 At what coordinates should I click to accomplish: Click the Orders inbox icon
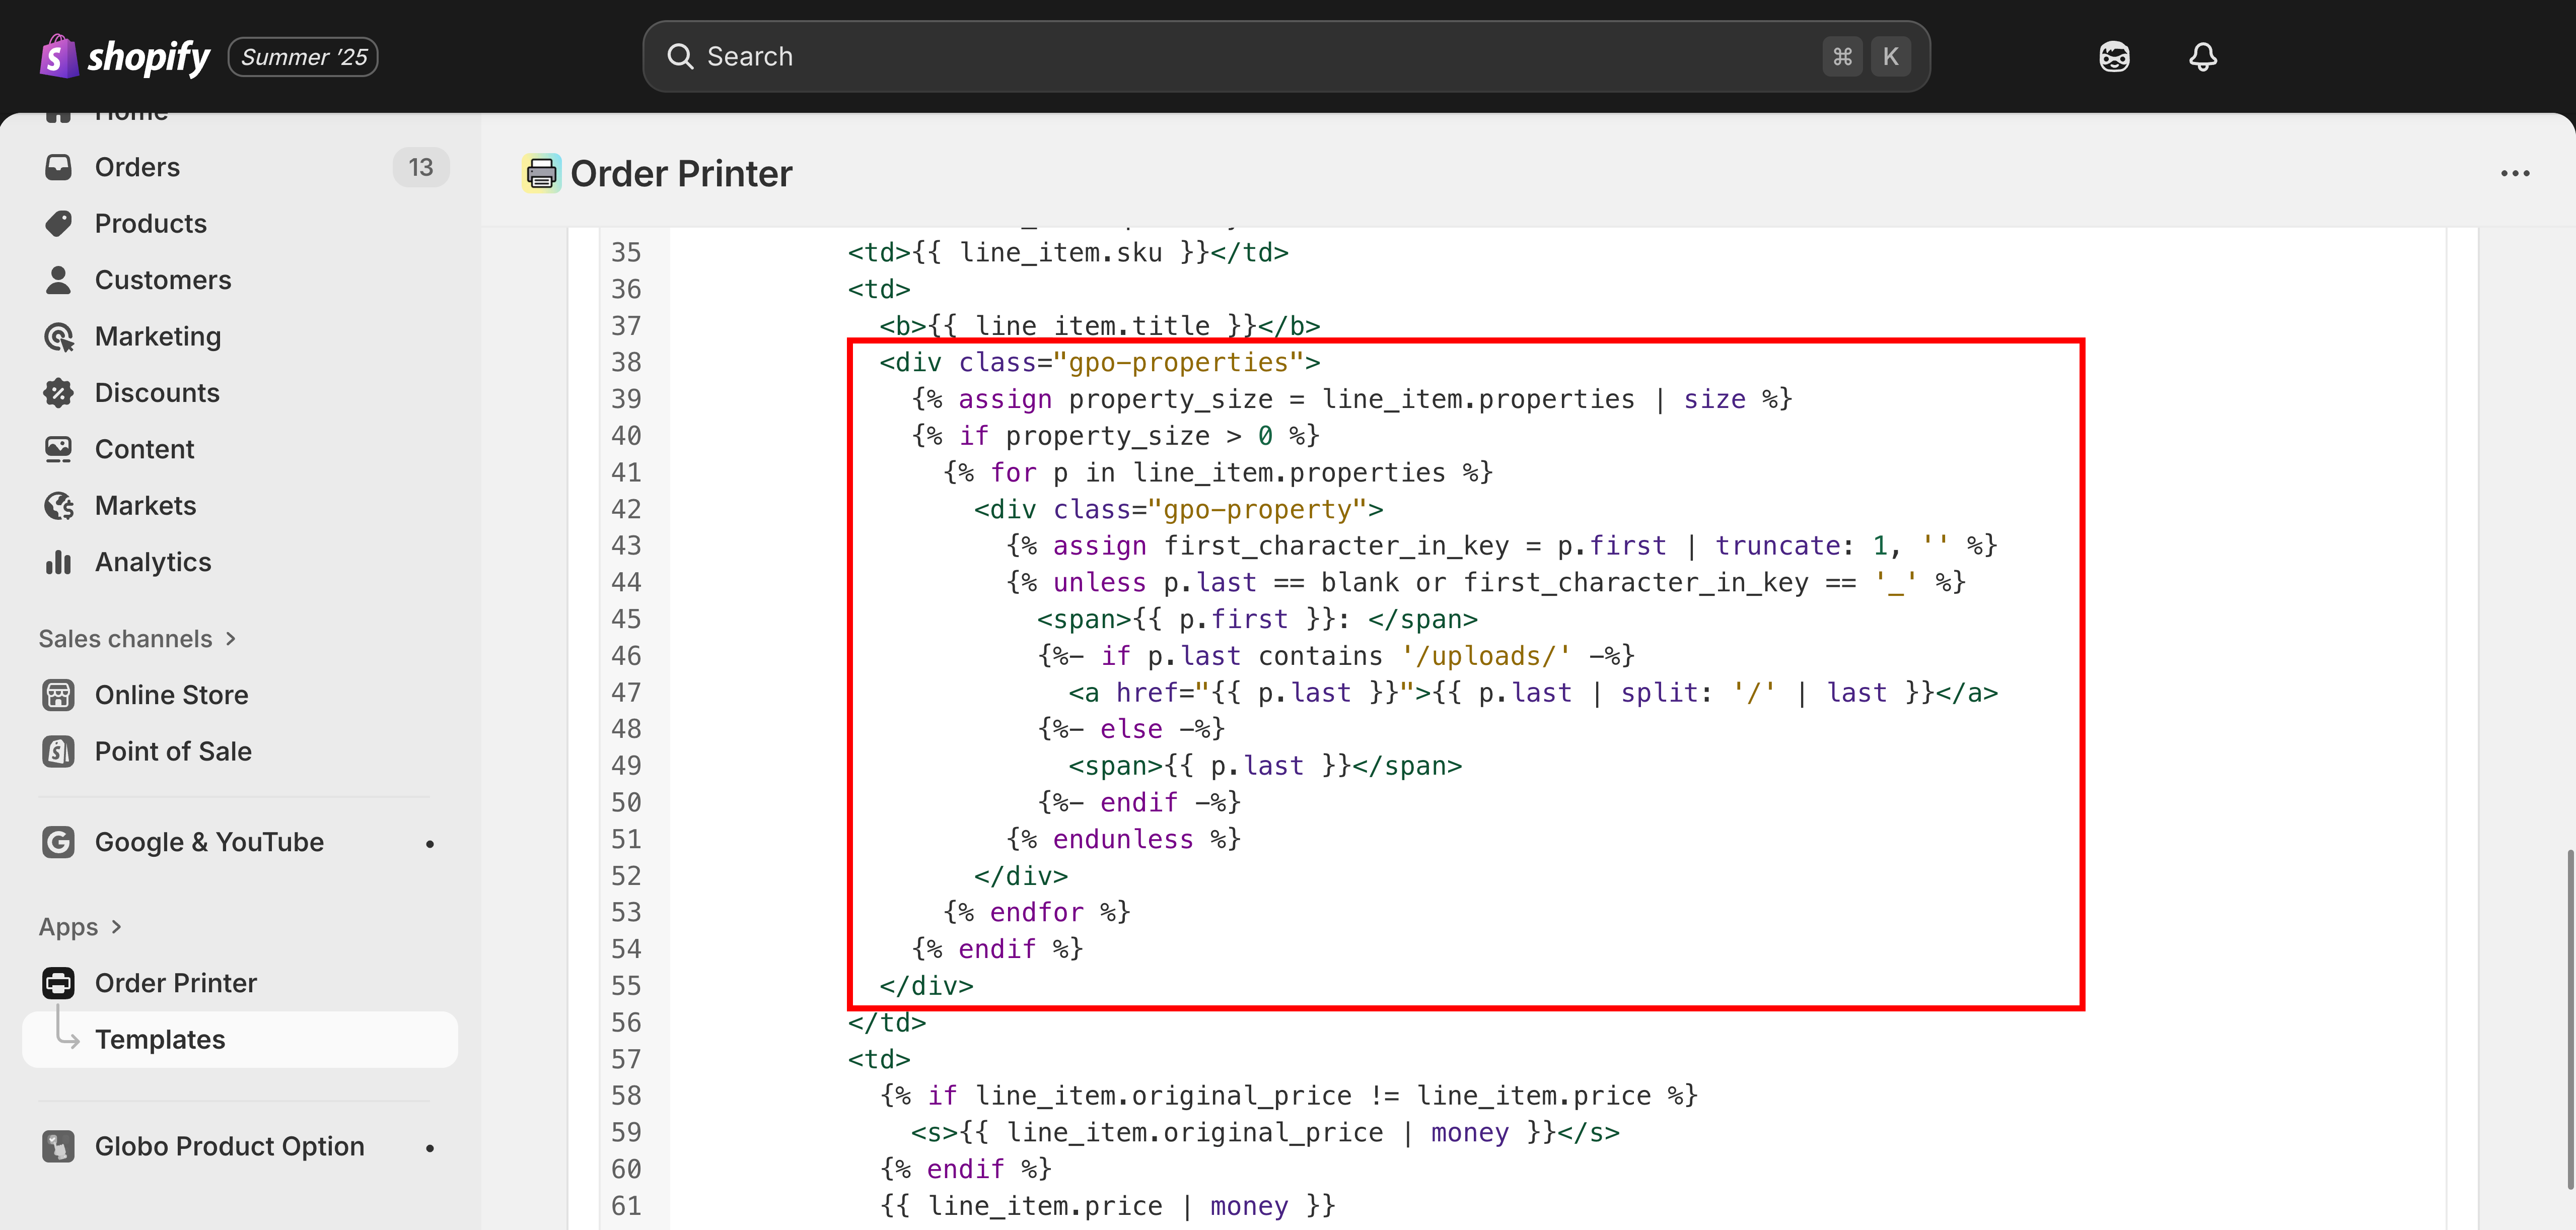click(x=59, y=167)
